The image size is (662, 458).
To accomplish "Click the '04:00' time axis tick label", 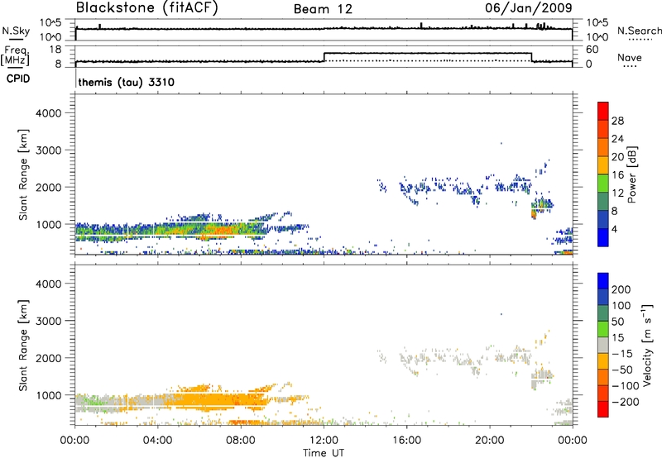I will click(x=157, y=441).
